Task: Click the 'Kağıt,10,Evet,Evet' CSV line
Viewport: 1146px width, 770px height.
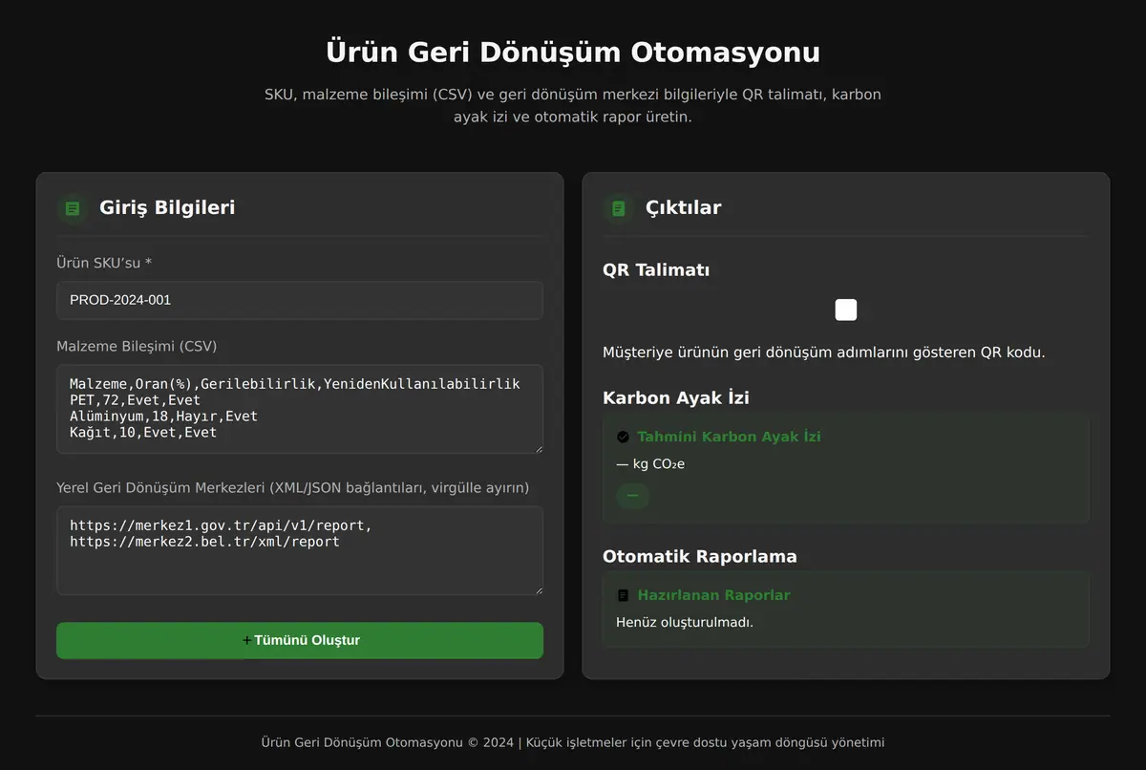Action: click(x=143, y=433)
